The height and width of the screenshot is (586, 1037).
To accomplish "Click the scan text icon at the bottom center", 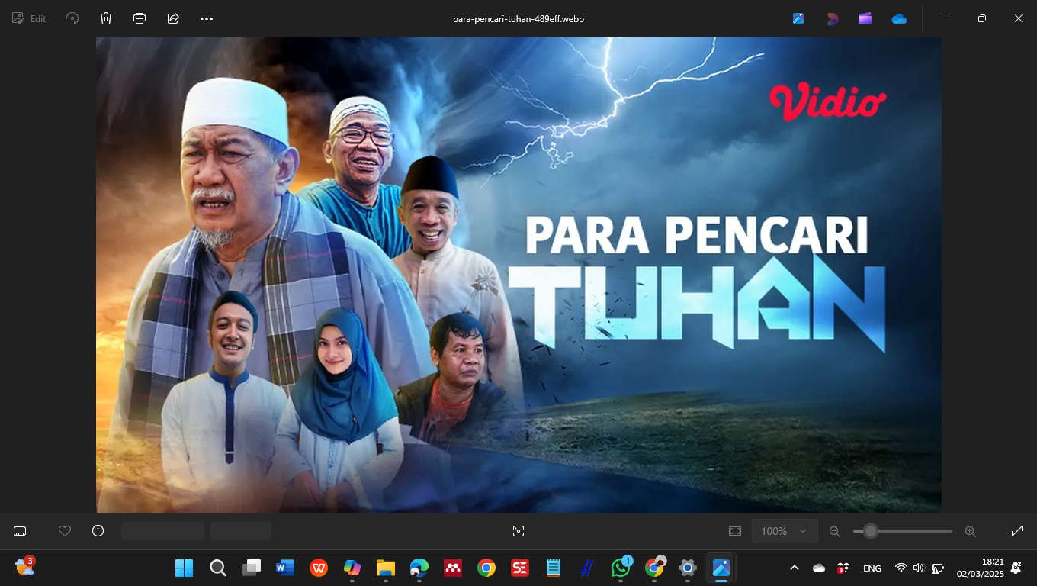I will (518, 531).
